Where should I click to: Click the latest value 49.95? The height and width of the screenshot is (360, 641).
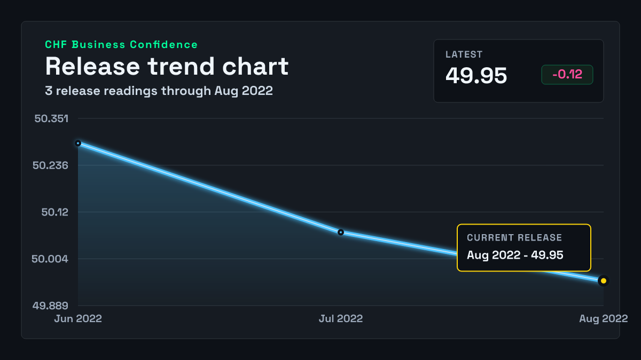(476, 76)
